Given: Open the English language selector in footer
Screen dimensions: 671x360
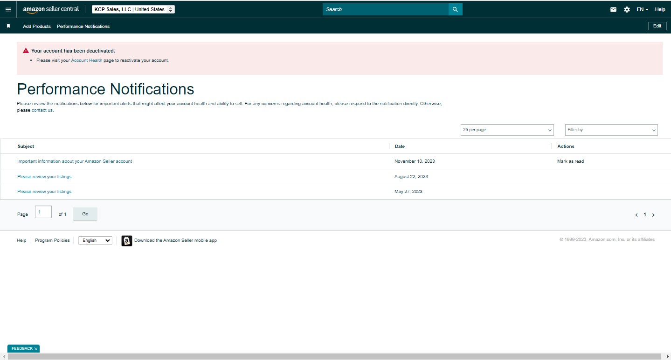Looking at the screenshot, I should (x=95, y=240).
